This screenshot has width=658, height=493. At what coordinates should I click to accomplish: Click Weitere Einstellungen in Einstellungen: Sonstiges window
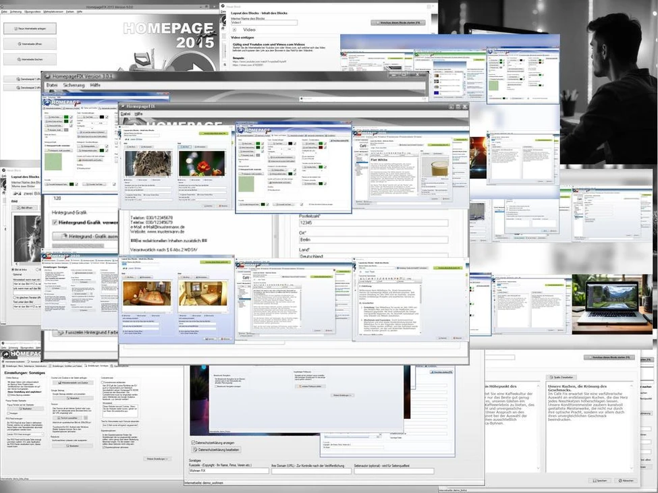(157, 459)
